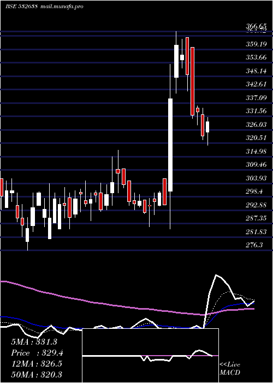Click the 353.66 price label
This screenshot has height=383, width=273.
click(256, 57)
